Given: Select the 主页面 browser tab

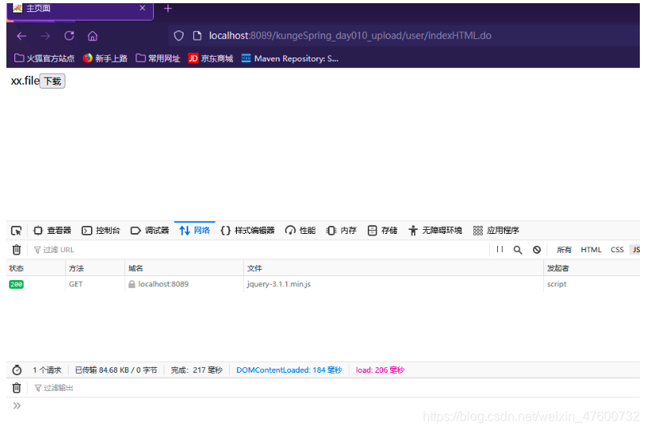Looking at the screenshot, I should click(80, 10).
